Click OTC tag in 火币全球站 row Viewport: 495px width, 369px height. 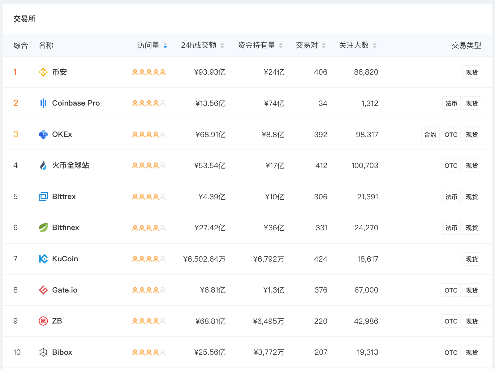(x=451, y=165)
